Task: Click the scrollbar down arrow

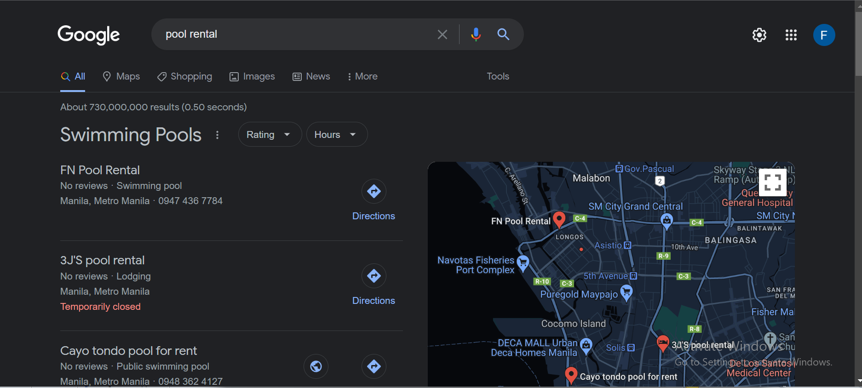Action: click(858, 382)
